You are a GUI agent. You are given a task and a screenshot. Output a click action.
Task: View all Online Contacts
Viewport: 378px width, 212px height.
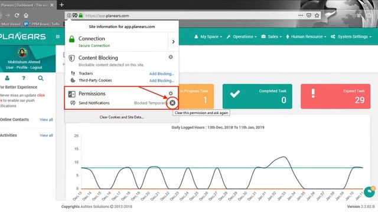(46, 120)
